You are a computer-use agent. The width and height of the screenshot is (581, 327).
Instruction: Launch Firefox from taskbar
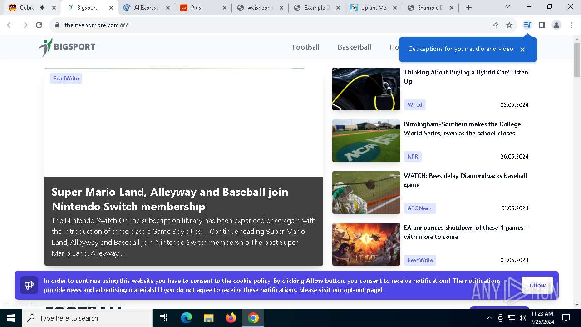coord(231,318)
